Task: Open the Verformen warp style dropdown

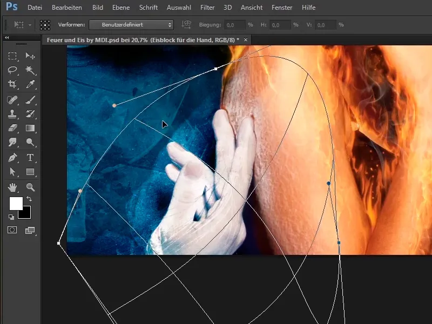Action: point(131,25)
